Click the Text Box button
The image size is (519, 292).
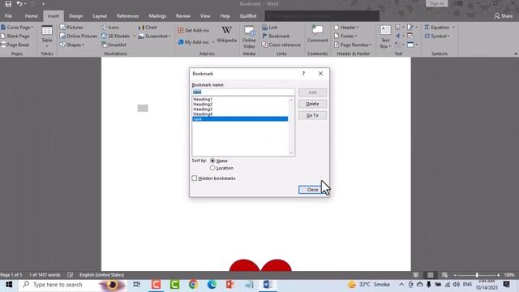pos(385,37)
